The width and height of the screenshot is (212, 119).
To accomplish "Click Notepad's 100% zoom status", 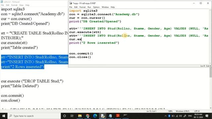I will click(x=170, y=111).
